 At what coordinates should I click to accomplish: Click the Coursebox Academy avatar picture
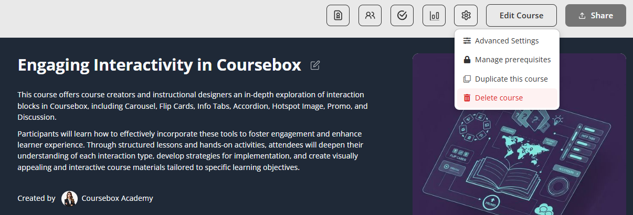click(x=69, y=198)
